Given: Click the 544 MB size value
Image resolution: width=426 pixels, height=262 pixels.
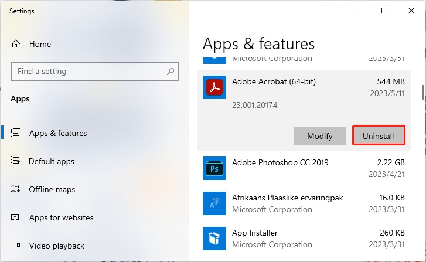Looking at the screenshot, I should point(391,81).
